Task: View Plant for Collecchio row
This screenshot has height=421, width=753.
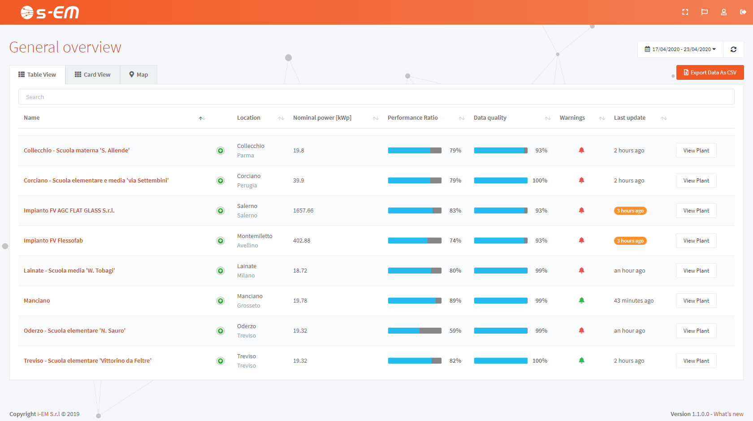Action: click(x=696, y=151)
